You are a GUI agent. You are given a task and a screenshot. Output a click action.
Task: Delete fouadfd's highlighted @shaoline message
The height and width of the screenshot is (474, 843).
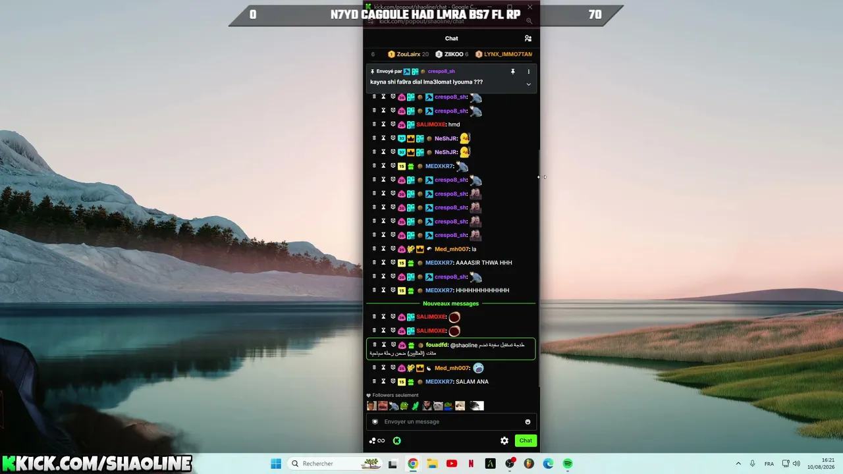click(375, 345)
